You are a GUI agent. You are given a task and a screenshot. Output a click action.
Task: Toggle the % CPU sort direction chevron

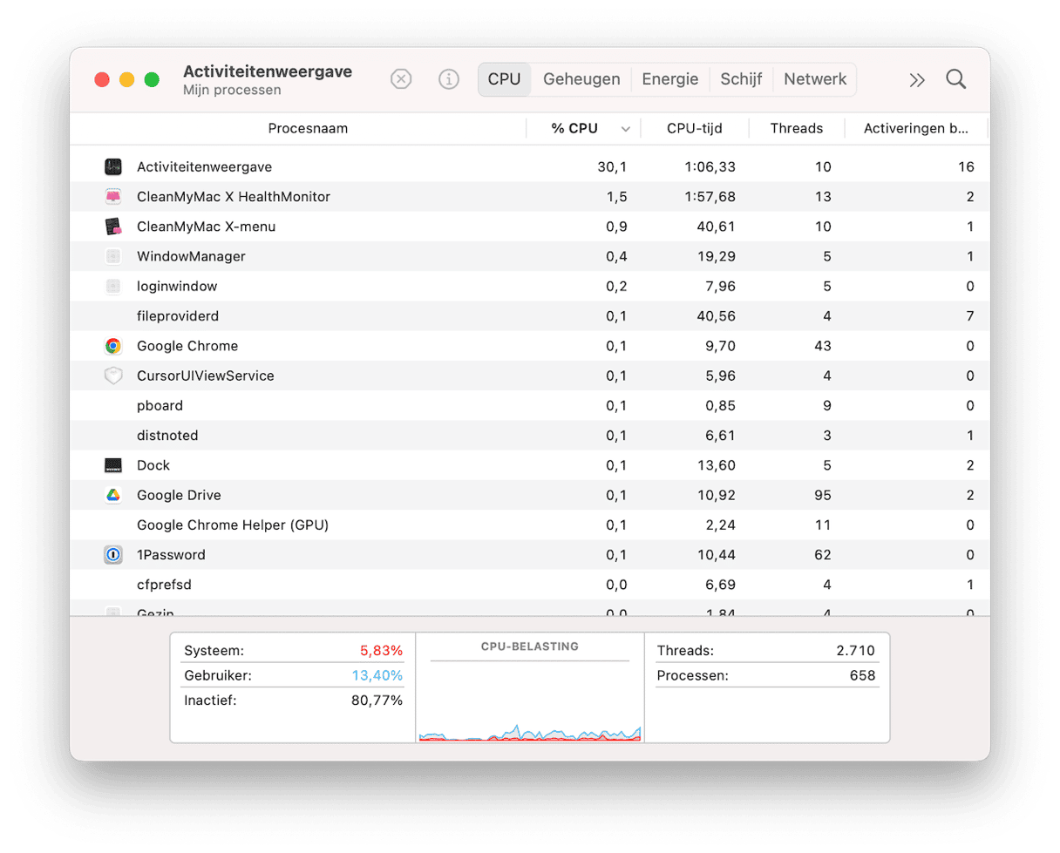625,129
